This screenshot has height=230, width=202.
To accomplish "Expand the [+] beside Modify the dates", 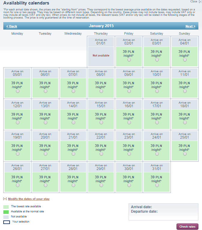I will point(5,199).
